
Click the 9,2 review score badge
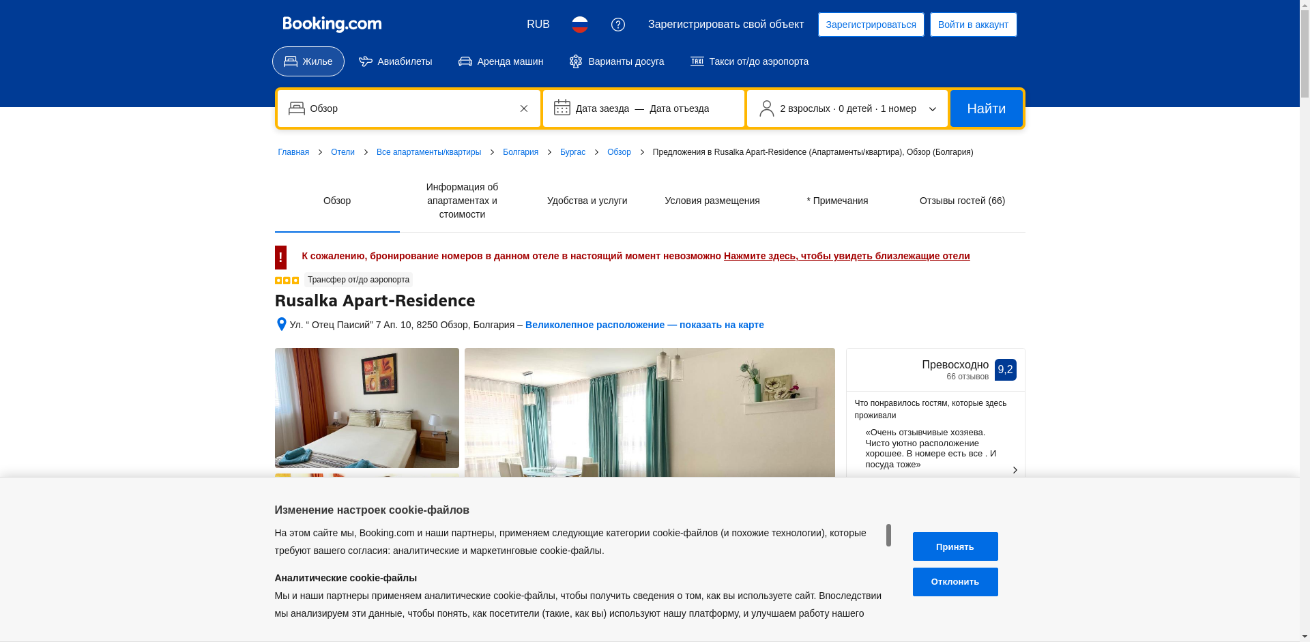click(1005, 370)
